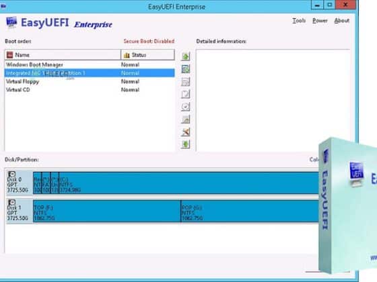Open the Power menu
This screenshot has height=282, width=377.
(x=320, y=21)
